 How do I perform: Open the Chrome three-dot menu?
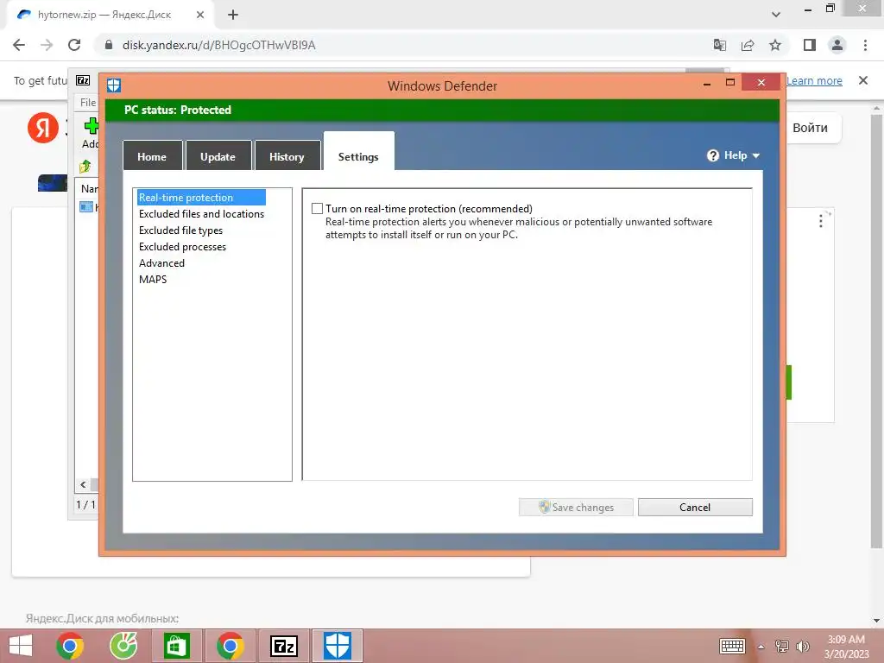click(x=865, y=45)
